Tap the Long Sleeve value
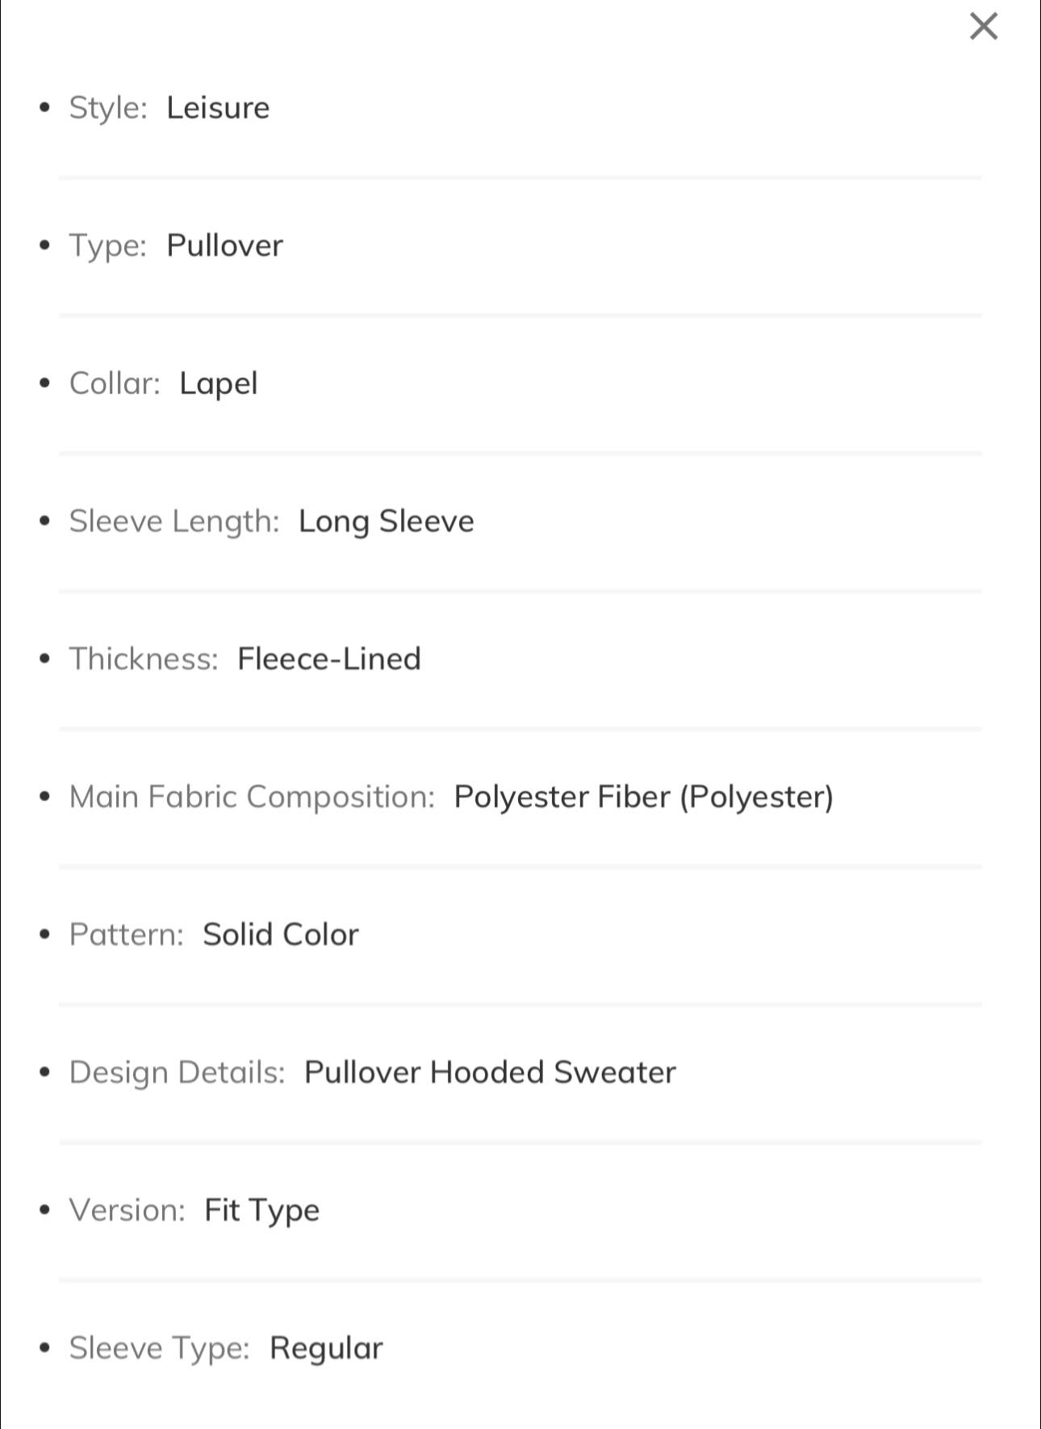Screen dimensions: 1041x1429 (386, 522)
